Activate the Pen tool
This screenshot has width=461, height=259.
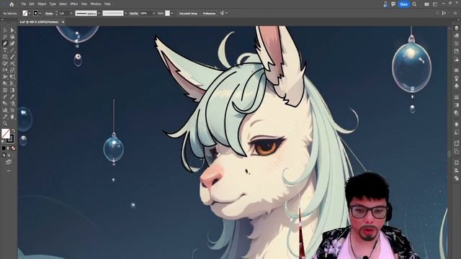pyautogui.click(x=5, y=43)
